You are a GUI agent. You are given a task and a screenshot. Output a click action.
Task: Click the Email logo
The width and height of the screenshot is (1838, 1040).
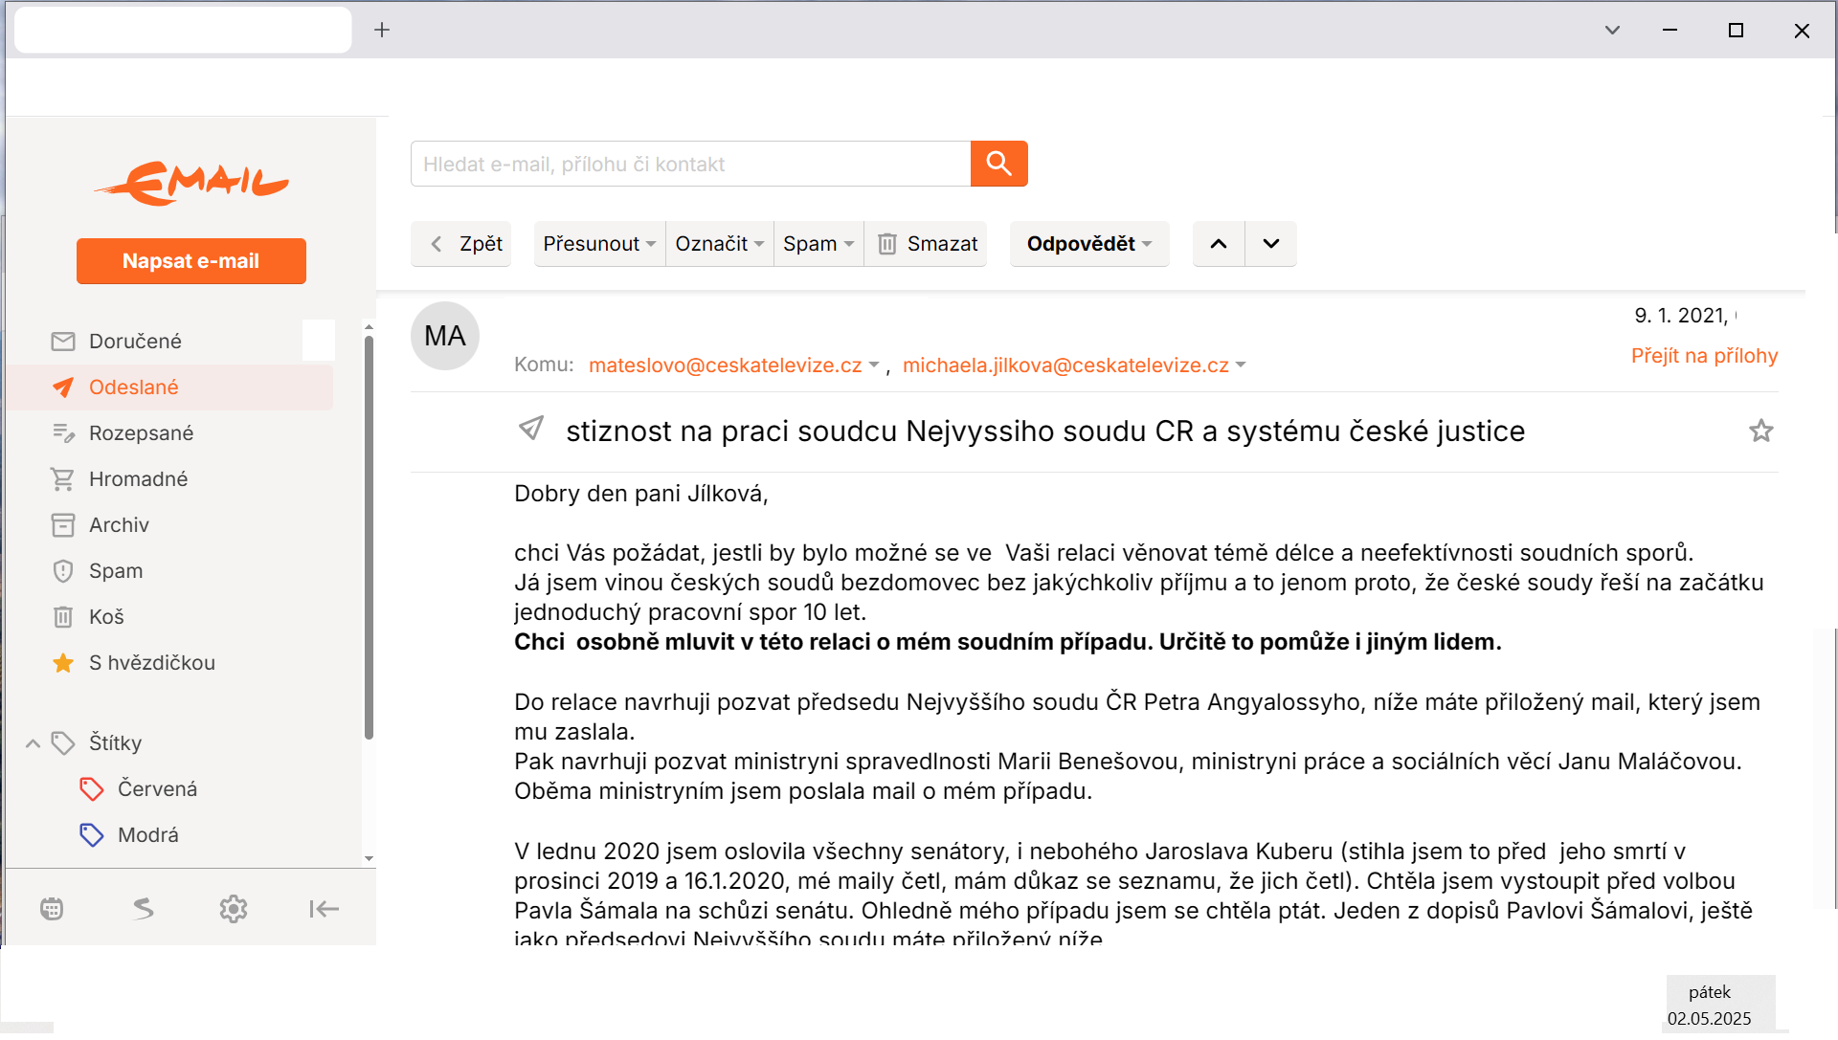191,183
